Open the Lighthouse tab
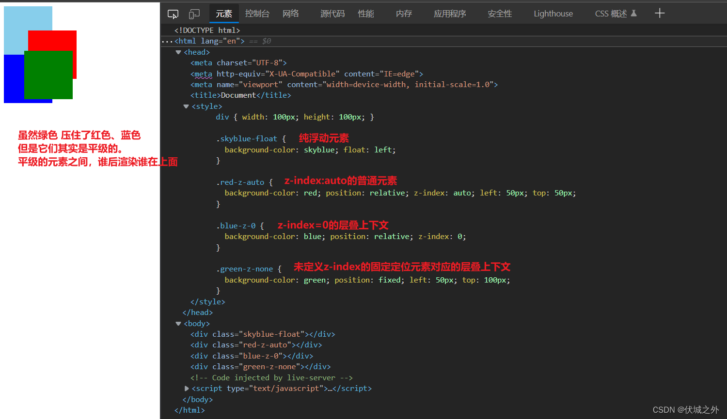 coord(553,14)
